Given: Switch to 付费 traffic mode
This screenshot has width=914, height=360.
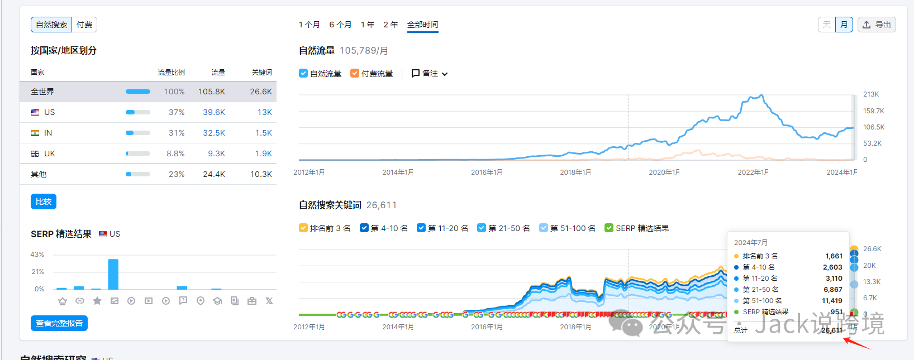Looking at the screenshot, I should coord(84,25).
